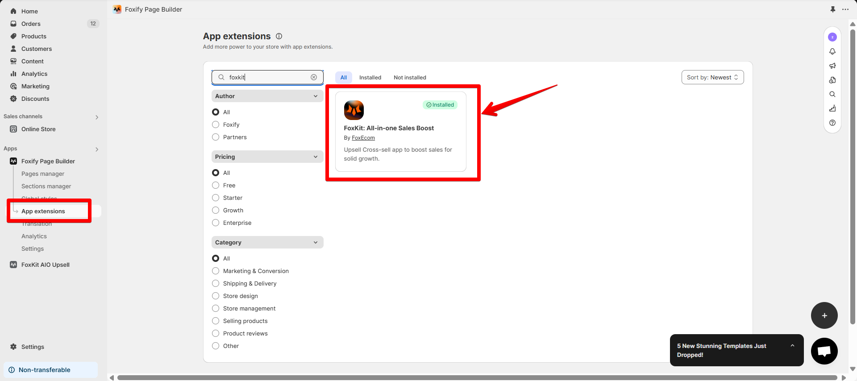Pin the app with the pin icon

833,9
